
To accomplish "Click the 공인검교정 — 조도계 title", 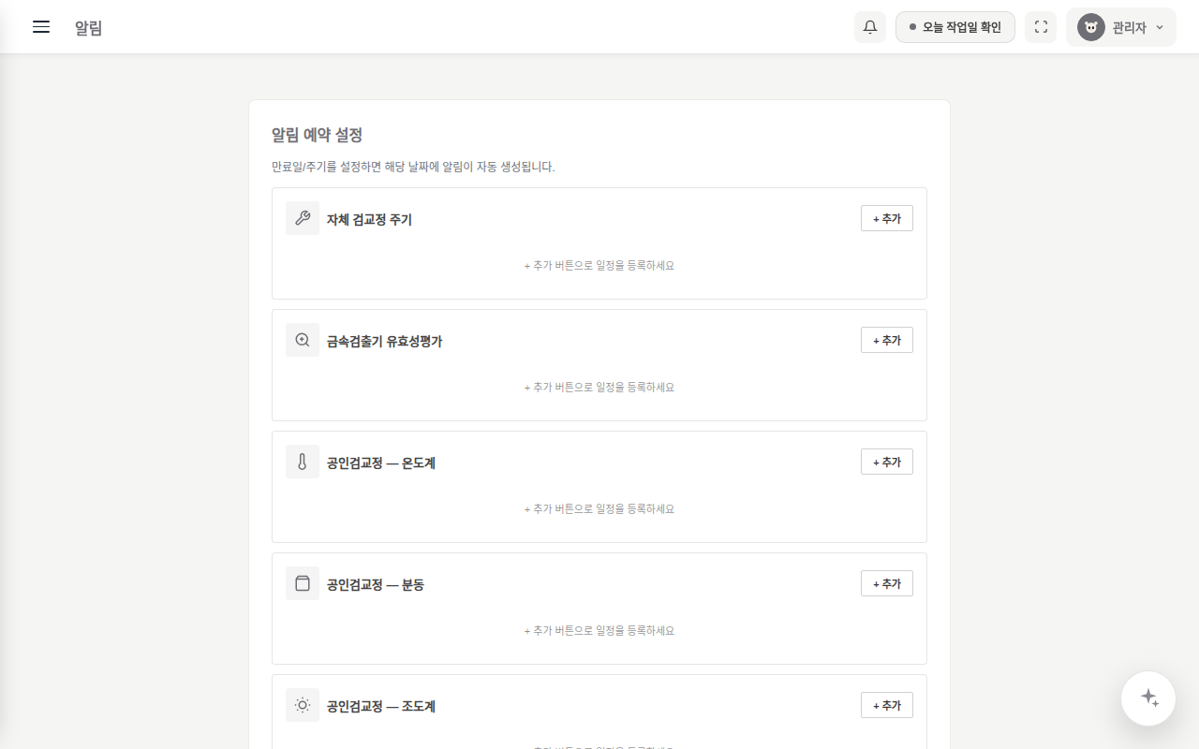I will point(381,707).
